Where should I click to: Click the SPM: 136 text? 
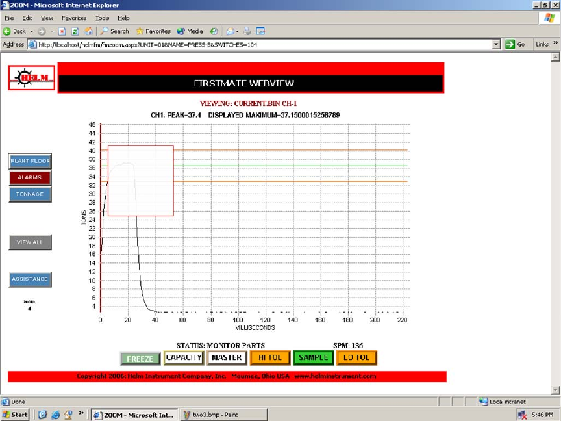348,346
